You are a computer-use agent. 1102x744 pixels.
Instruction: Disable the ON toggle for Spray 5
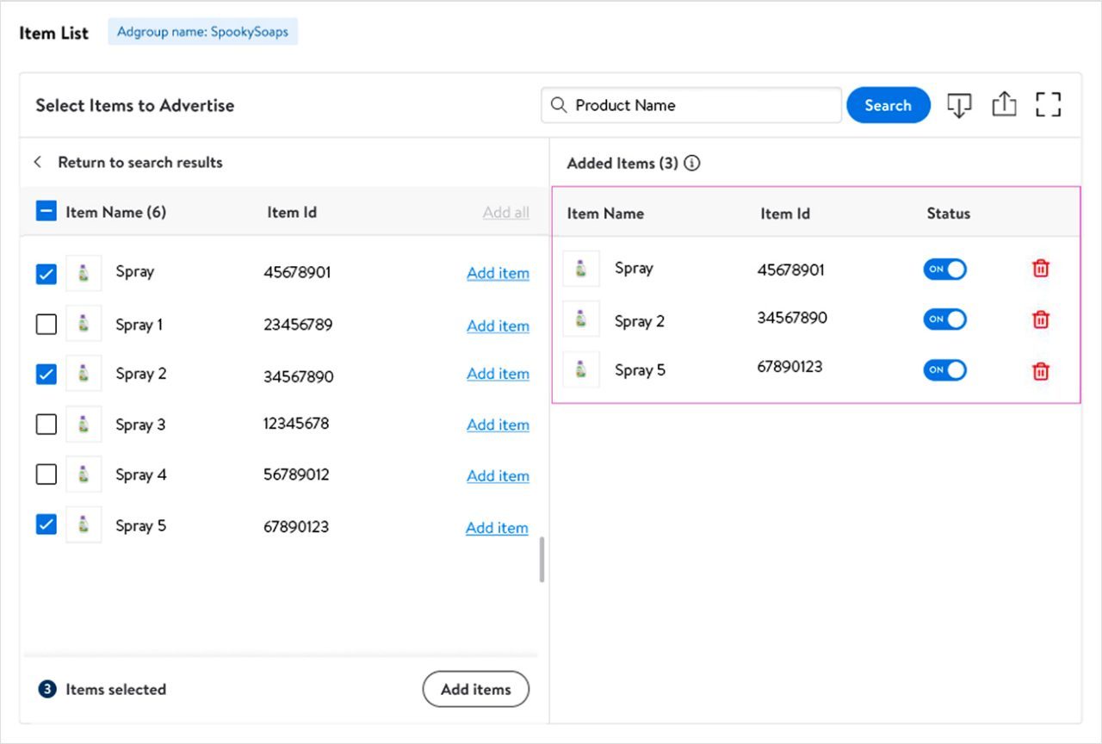[x=944, y=370]
